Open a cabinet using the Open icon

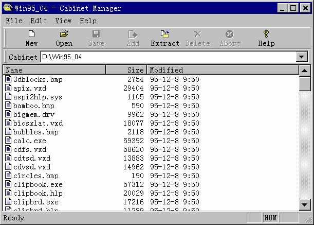tap(64, 34)
